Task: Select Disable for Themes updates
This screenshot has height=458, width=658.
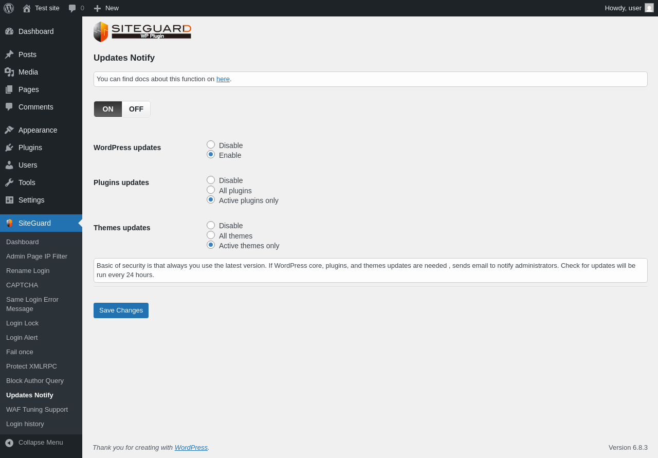Action: [x=211, y=225]
